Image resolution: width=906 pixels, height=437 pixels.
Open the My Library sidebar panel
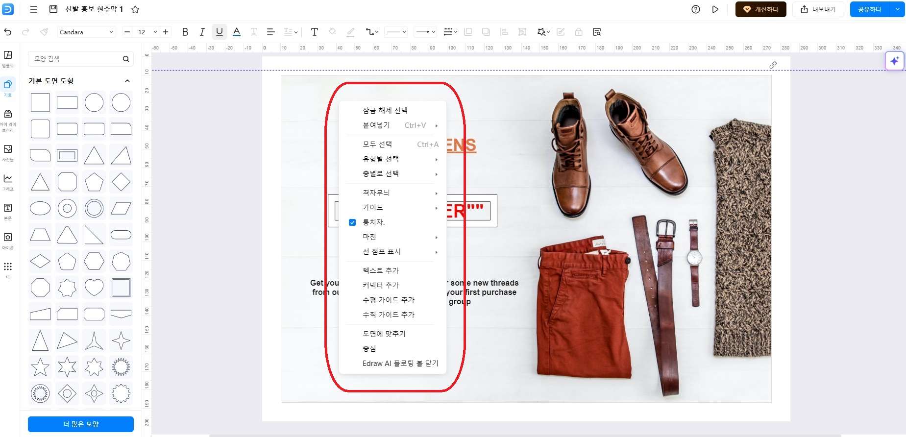(8, 120)
